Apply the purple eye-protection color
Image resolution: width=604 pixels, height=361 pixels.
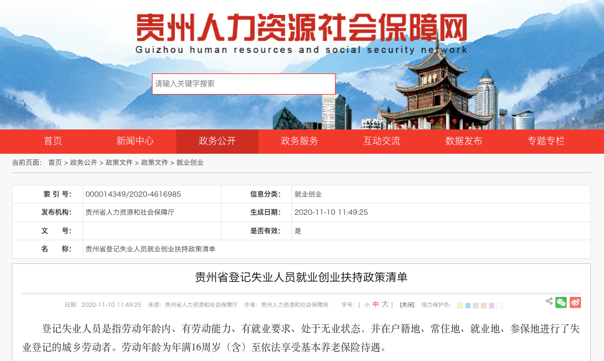pos(491,306)
